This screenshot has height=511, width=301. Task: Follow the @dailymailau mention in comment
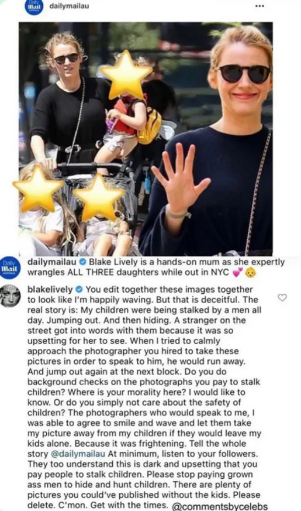click(78, 454)
